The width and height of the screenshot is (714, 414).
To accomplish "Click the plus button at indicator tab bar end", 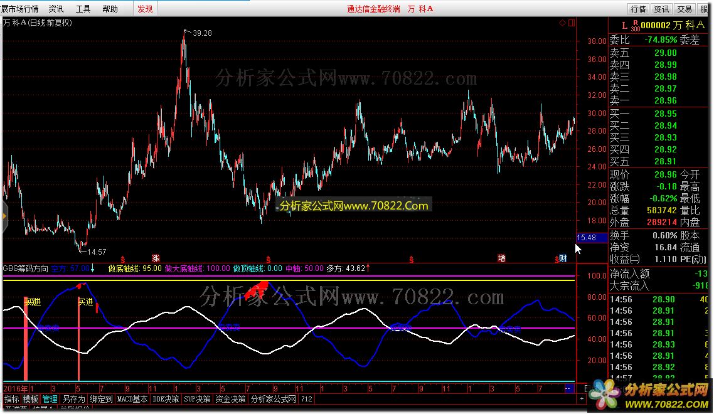I will tap(582, 399).
